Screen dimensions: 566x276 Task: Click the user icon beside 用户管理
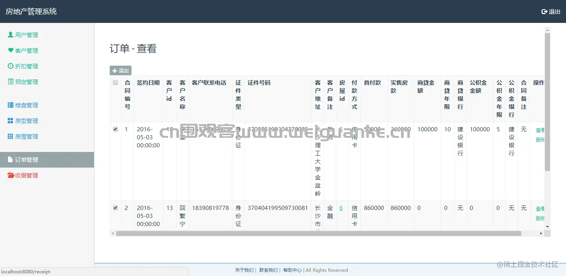[x=11, y=35]
